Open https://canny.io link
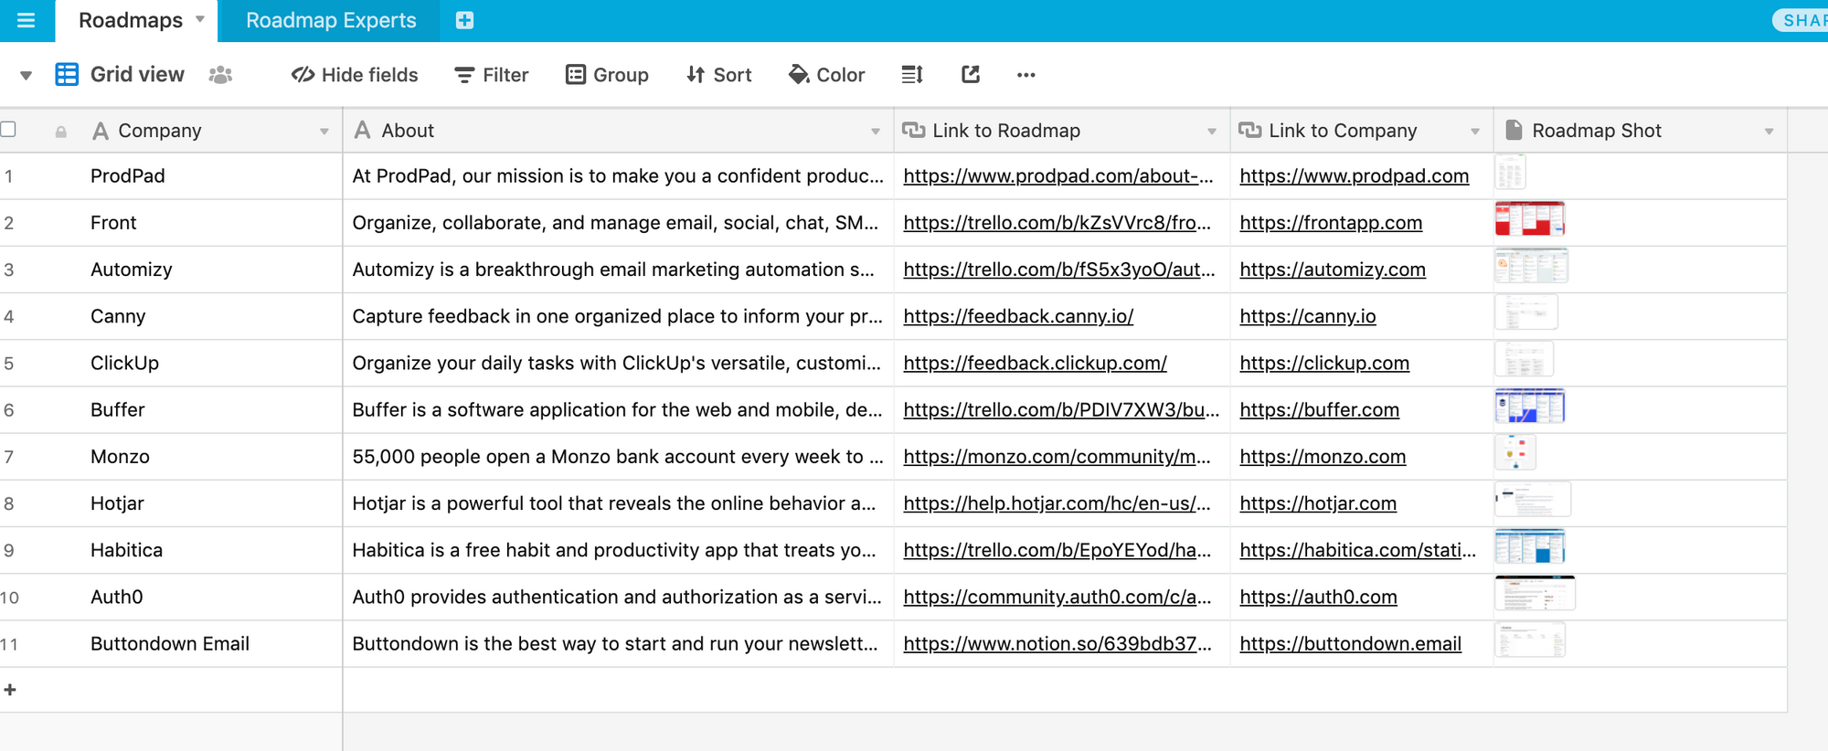The width and height of the screenshot is (1828, 751). [1308, 316]
